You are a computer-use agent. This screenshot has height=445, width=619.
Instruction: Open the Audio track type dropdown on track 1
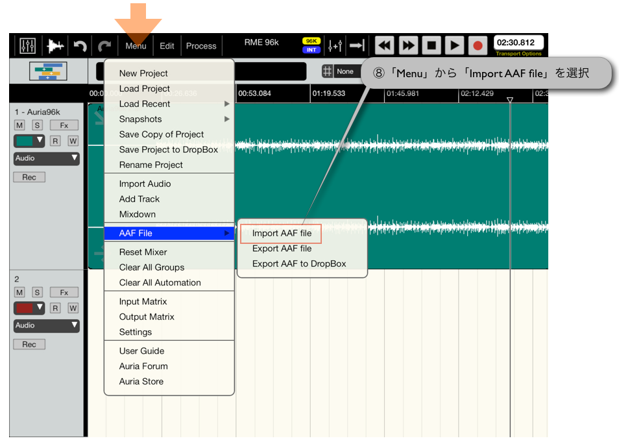(x=46, y=159)
